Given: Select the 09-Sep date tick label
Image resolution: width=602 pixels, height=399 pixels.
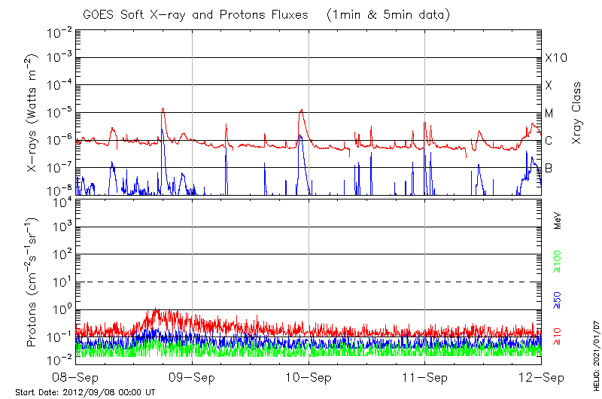Looking at the screenshot, I should click(x=192, y=376).
